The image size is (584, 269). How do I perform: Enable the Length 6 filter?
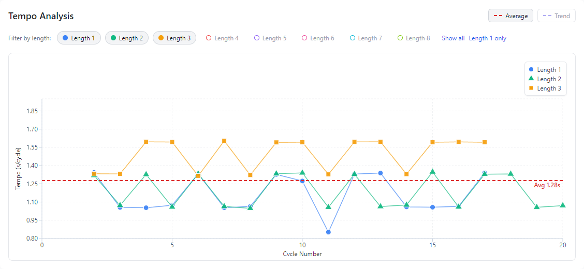(318, 38)
